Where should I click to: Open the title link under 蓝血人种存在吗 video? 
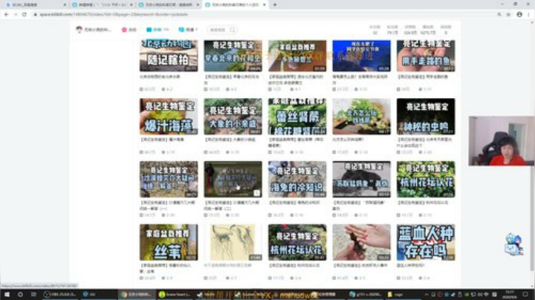[x=410, y=265]
